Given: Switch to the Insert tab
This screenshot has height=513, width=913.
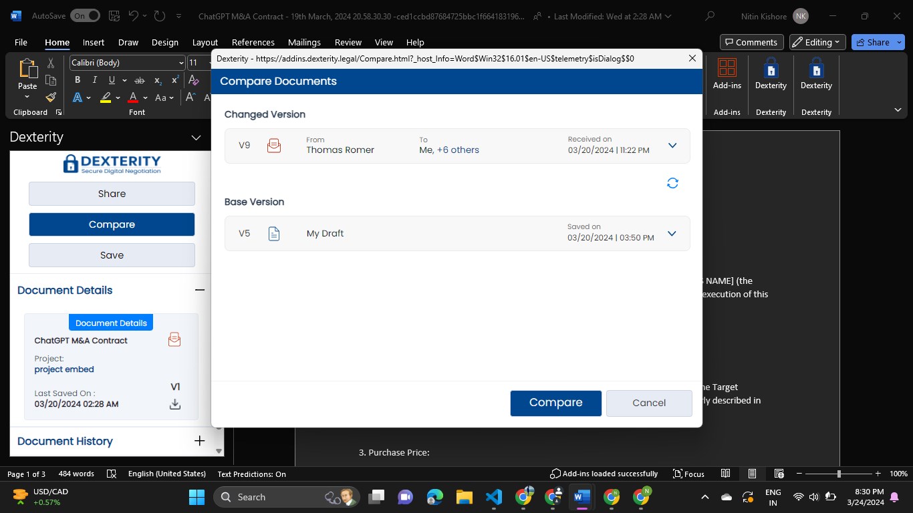Looking at the screenshot, I should pyautogui.click(x=94, y=42).
